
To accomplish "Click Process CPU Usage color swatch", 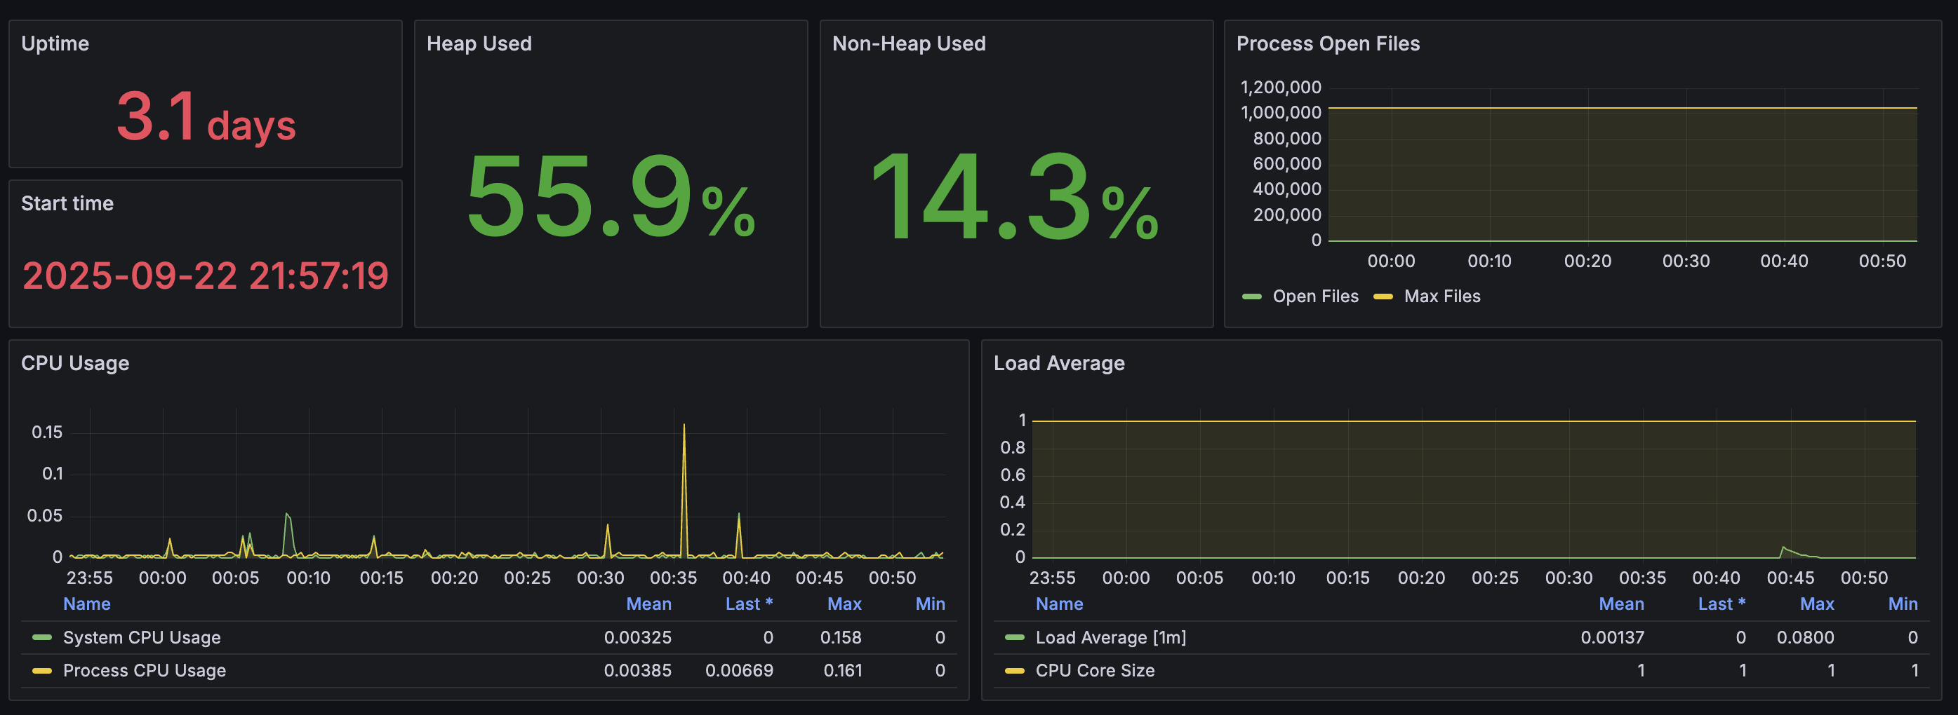I will pyautogui.click(x=42, y=671).
